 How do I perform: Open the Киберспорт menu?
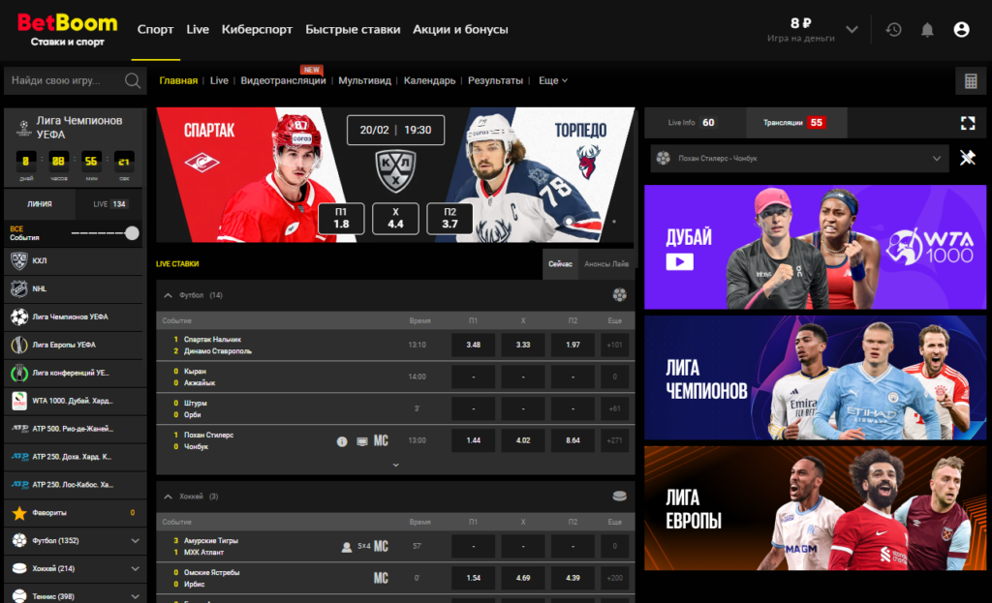point(257,29)
